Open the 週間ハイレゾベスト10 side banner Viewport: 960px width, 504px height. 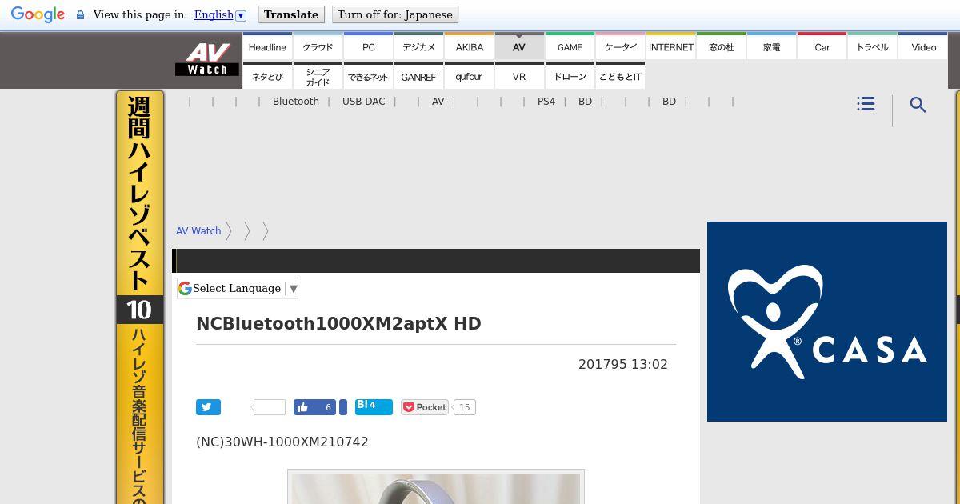[140, 297]
